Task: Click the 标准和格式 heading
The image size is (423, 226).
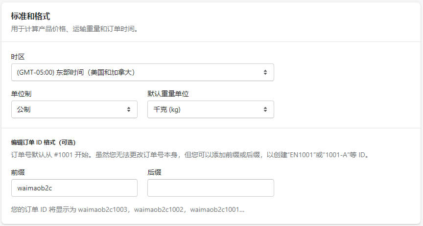Action: [x=30, y=16]
